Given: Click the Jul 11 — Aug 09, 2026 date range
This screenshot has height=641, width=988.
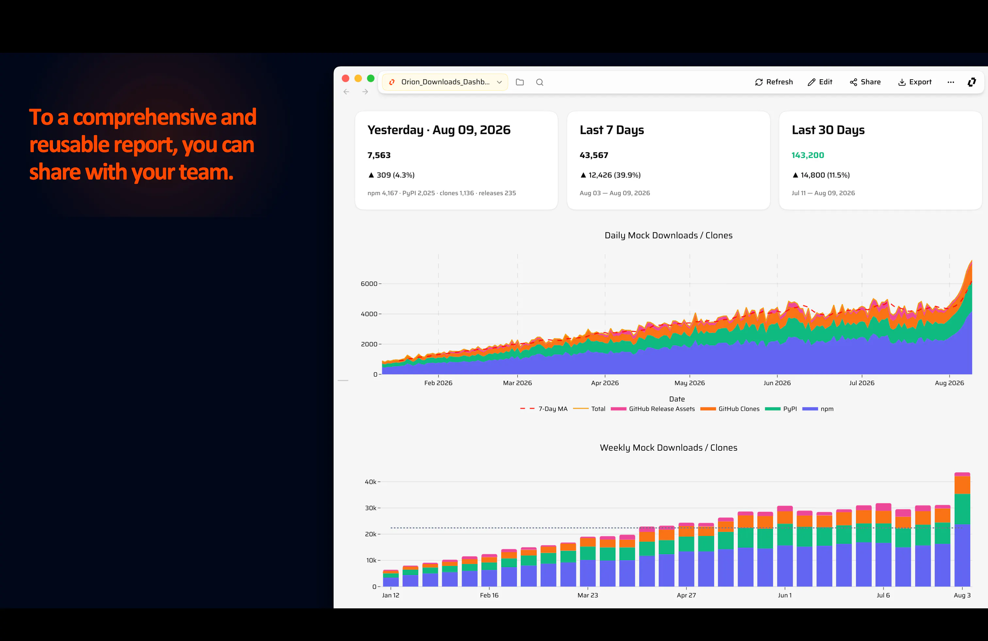Looking at the screenshot, I should pyautogui.click(x=823, y=193).
